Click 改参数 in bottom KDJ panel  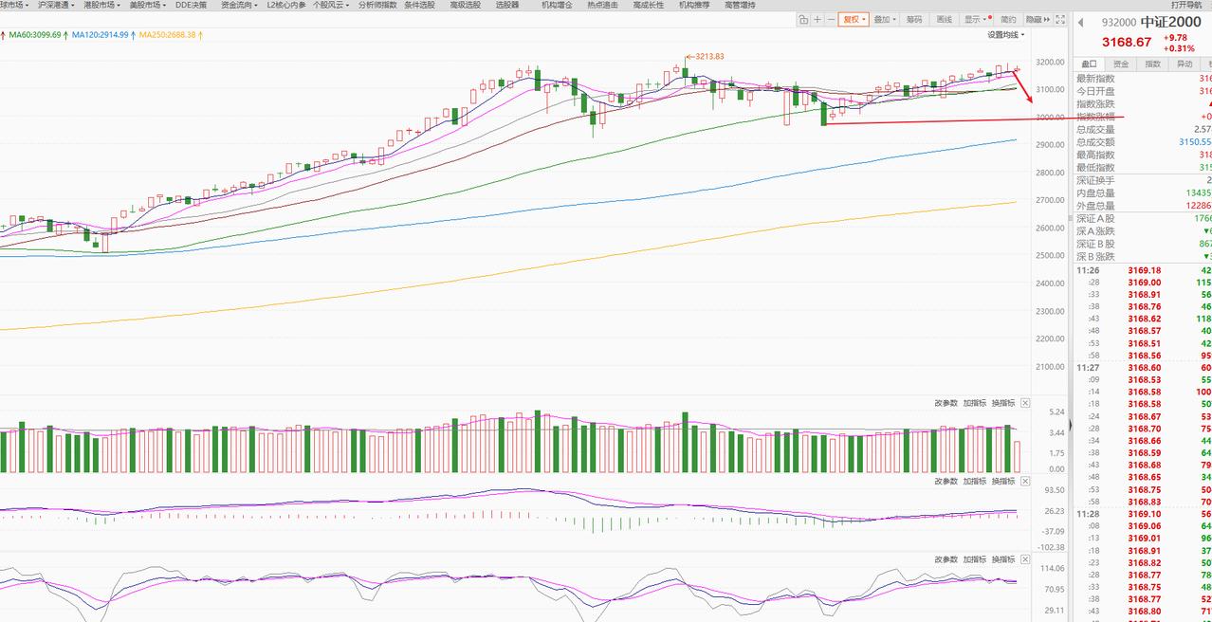(946, 559)
